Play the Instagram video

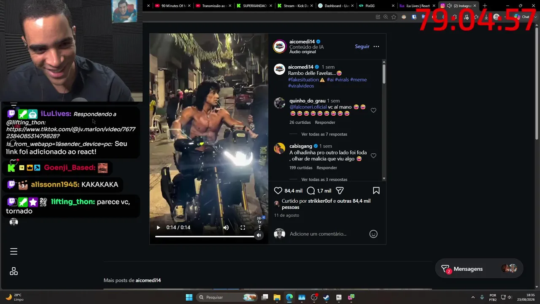pyautogui.click(x=158, y=228)
